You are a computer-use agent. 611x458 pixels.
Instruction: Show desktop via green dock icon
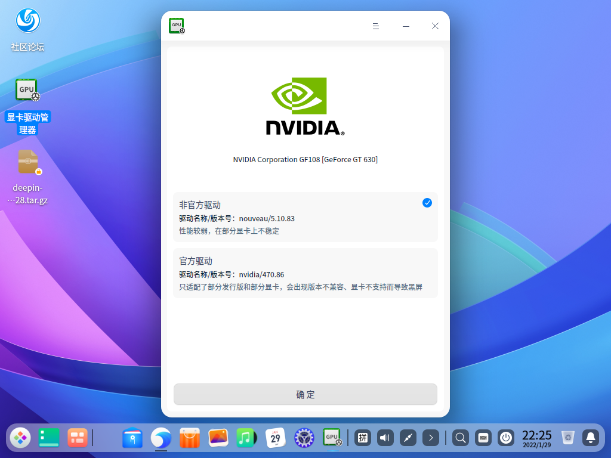[49, 438]
